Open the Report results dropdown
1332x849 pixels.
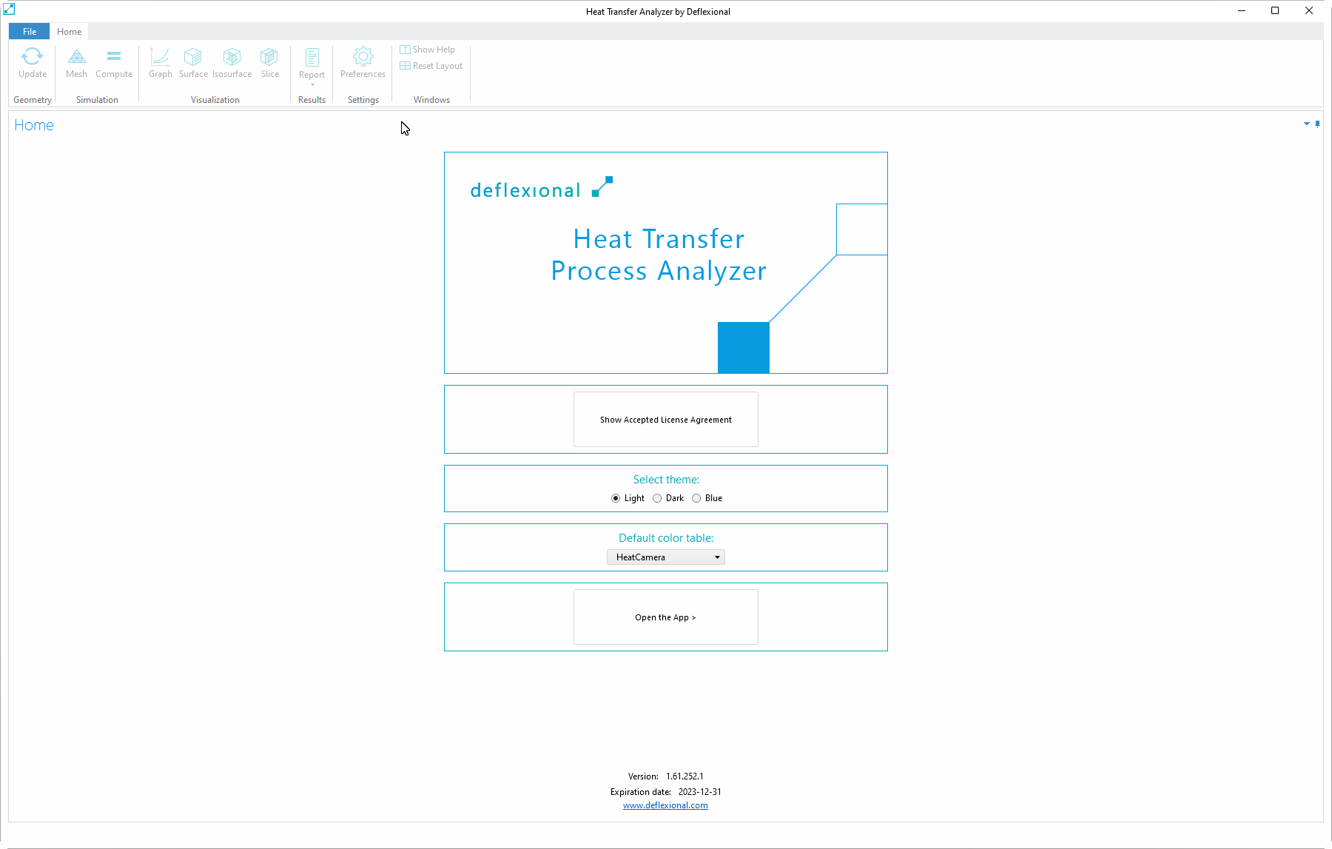[312, 67]
